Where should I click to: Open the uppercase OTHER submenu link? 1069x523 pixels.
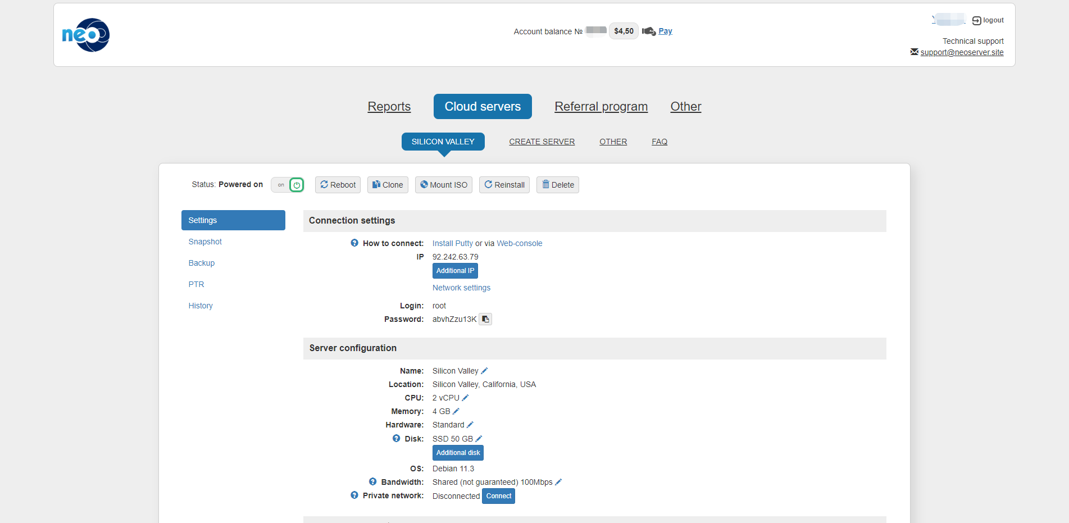613,142
